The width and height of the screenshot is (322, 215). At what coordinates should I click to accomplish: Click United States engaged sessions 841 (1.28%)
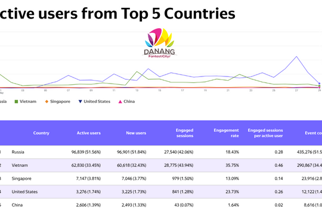[x=183, y=192]
